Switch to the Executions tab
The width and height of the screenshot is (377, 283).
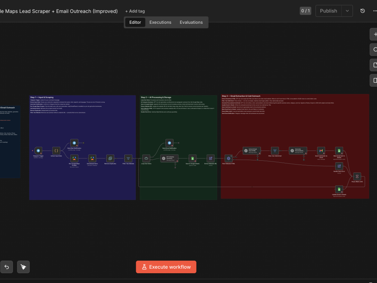click(160, 22)
